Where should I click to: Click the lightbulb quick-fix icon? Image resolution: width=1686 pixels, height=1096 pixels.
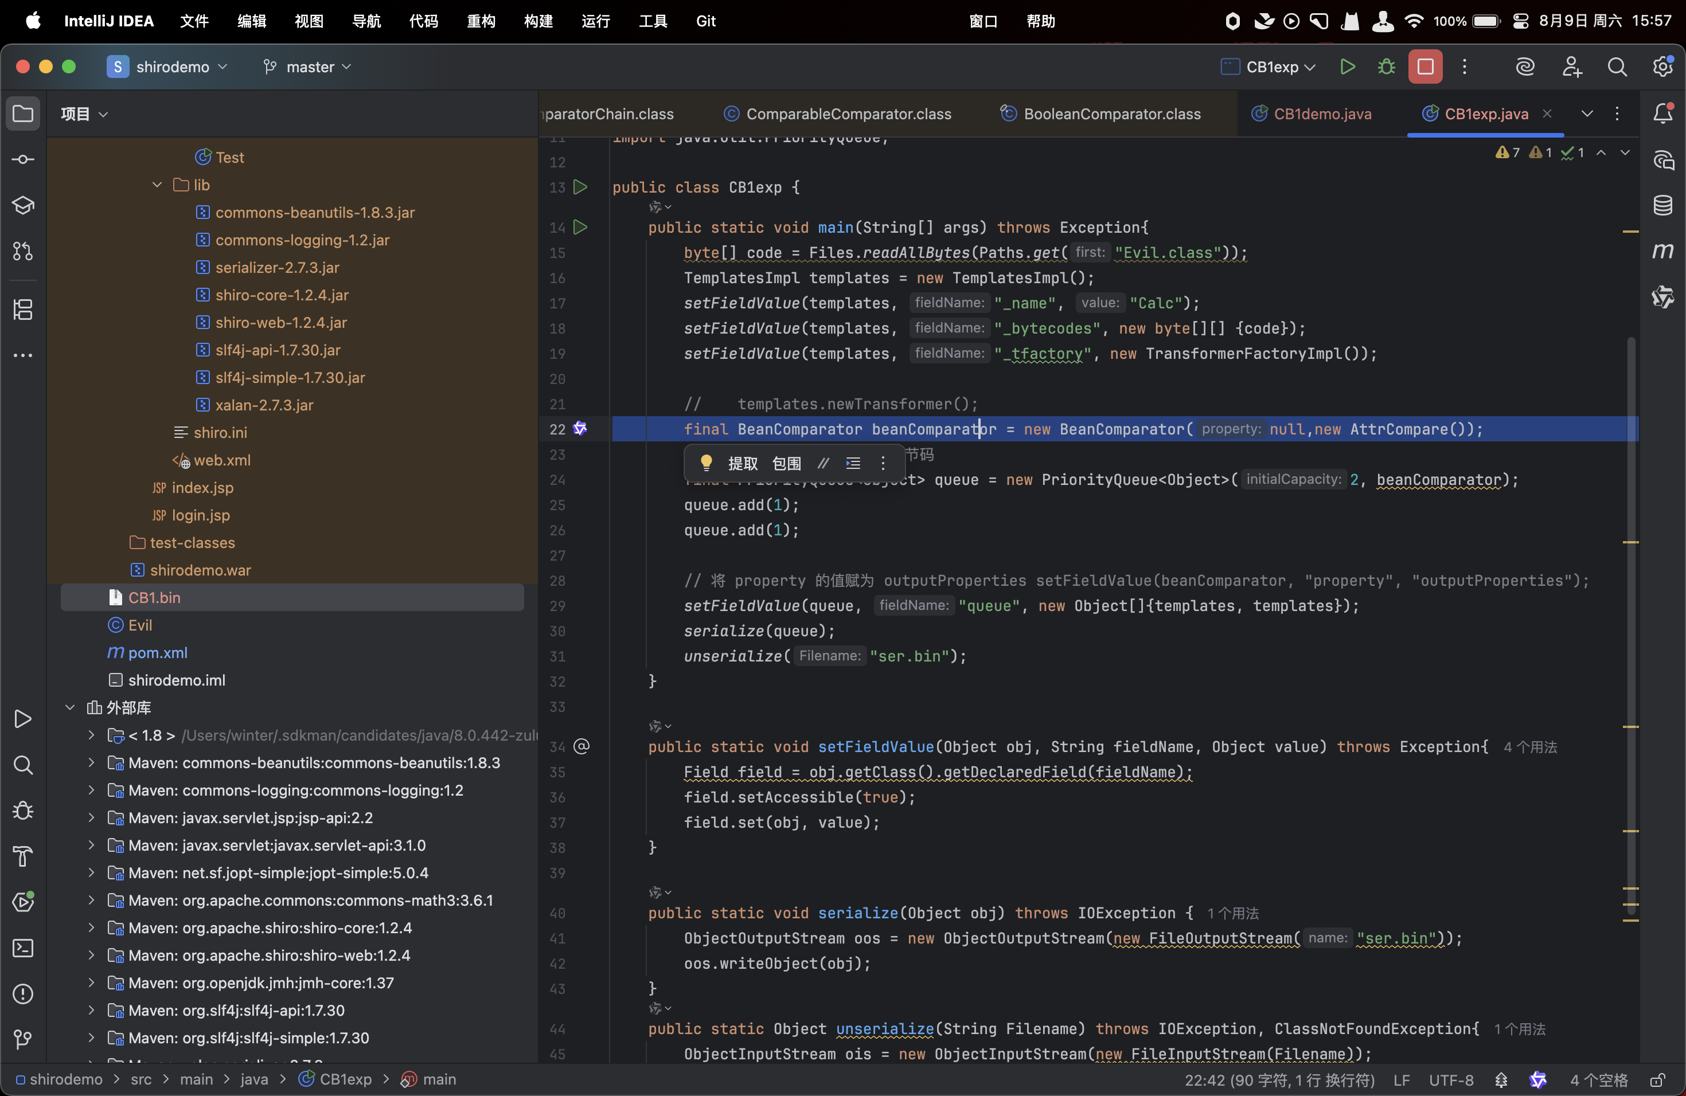(705, 463)
